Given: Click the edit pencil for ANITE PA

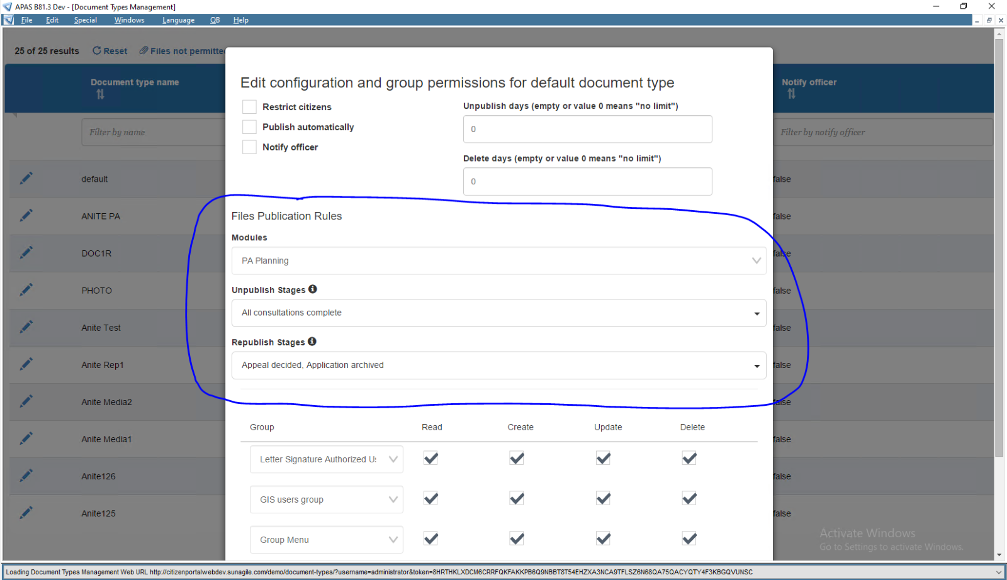Looking at the screenshot, I should pos(26,216).
